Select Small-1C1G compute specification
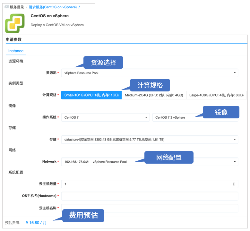 coord(91,95)
